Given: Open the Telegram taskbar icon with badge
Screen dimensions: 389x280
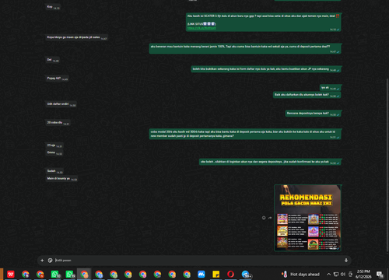Looking at the screenshot, I should [x=245, y=274].
